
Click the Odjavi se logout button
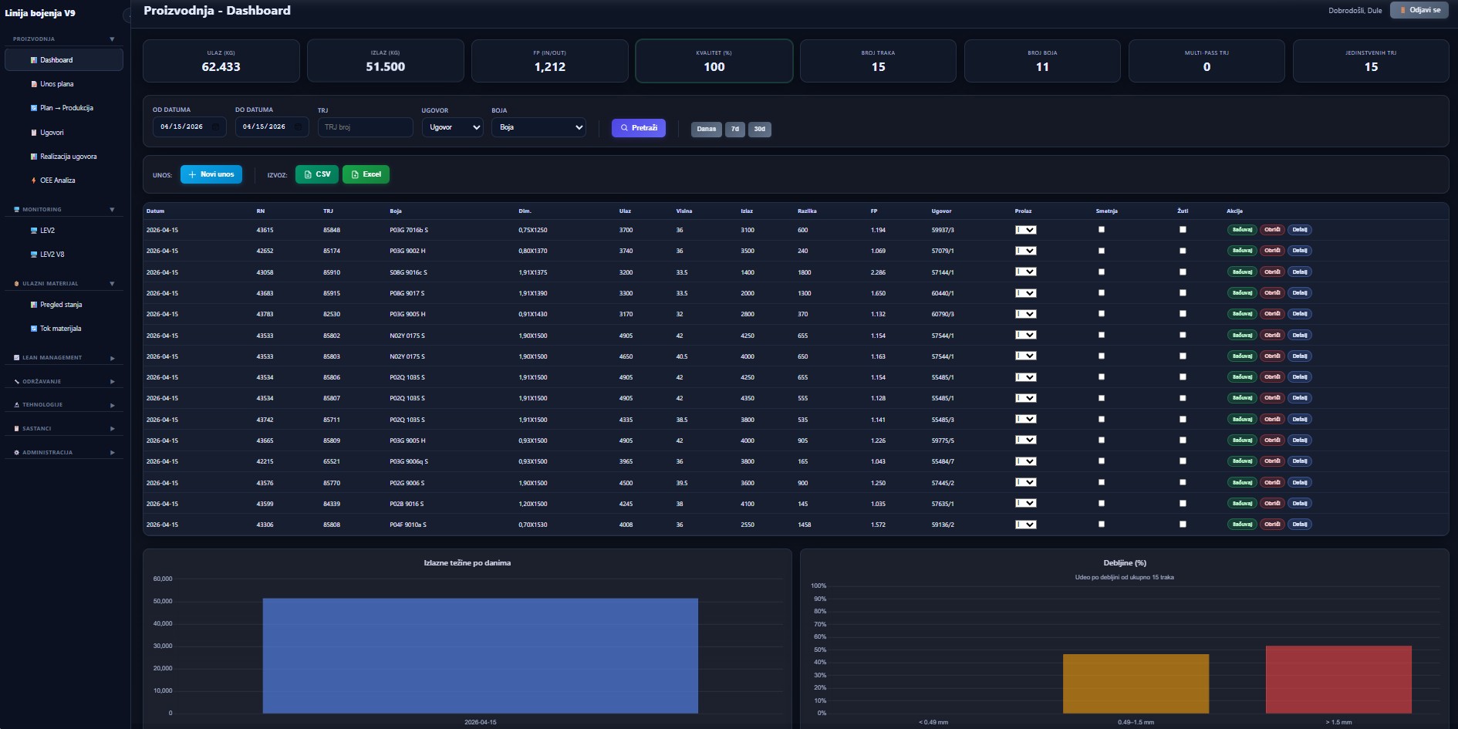tap(1419, 10)
